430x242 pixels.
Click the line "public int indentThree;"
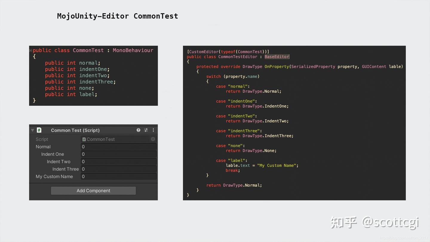[80, 82]
